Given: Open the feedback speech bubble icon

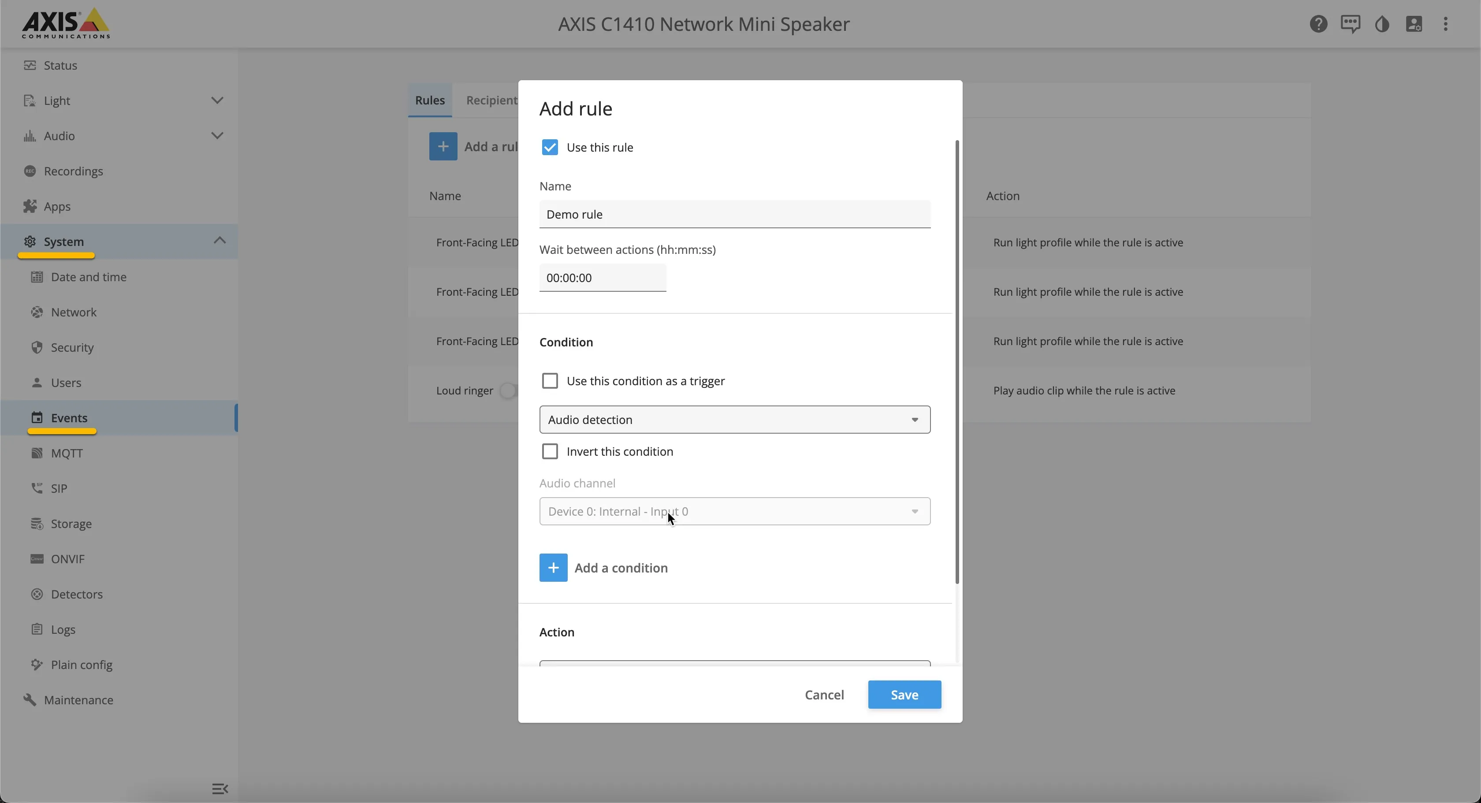Looking at the screenshot, I should click(1350, 24).
